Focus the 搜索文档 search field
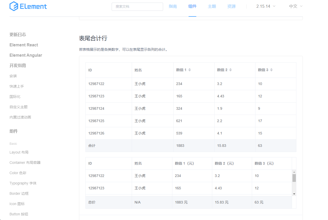The height and width of the screenshot is (220, 328). [x=137, y=6]
